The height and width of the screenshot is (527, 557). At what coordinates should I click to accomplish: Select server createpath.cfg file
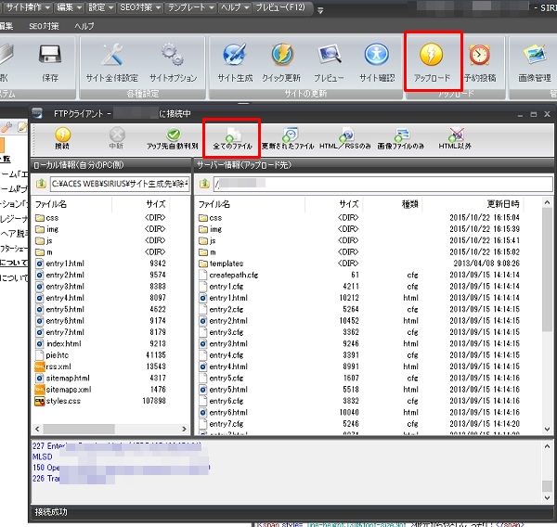tap(228, 275)
